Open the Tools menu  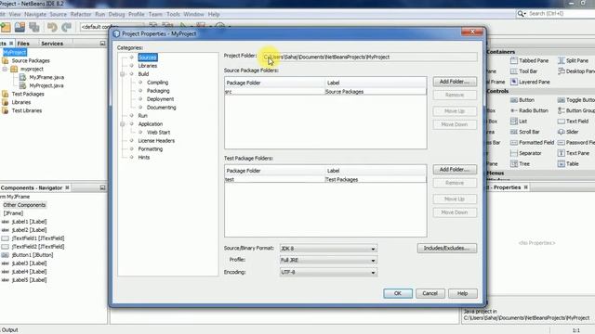coord(173,15)
